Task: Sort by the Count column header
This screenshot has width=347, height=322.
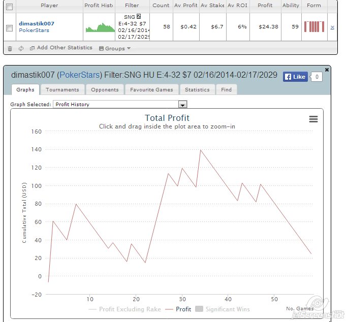Action: click(x=161, y=6)
